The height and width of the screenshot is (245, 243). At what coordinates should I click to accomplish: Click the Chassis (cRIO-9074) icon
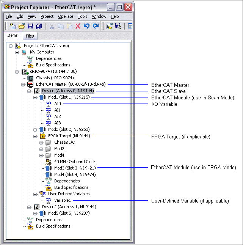point(30,78)
